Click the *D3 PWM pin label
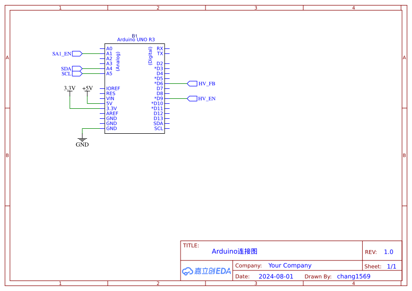 click(159, 68)
